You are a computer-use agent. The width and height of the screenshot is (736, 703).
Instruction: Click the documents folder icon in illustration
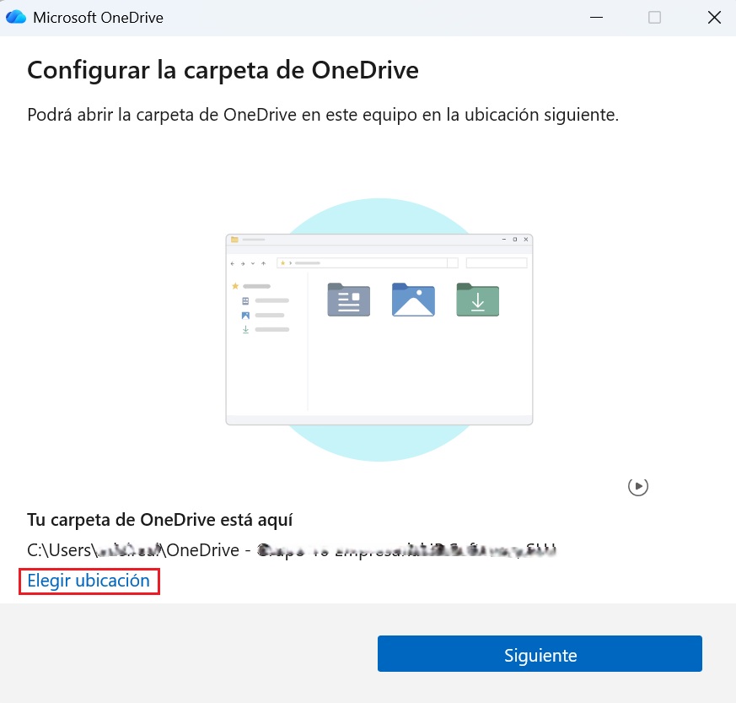(348, 300)
